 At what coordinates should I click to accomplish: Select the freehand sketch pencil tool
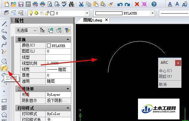point(4,51)
